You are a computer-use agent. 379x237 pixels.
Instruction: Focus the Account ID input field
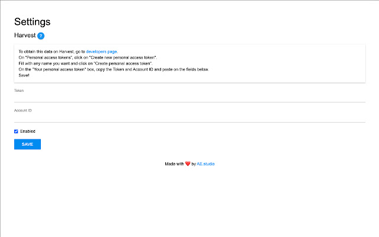point(189,118)
